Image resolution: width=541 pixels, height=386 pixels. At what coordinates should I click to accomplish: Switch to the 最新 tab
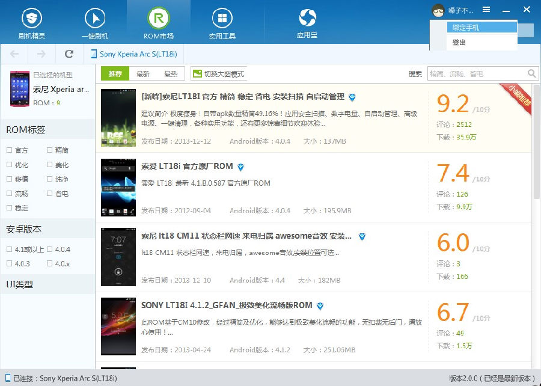click(x=143, y=74)
